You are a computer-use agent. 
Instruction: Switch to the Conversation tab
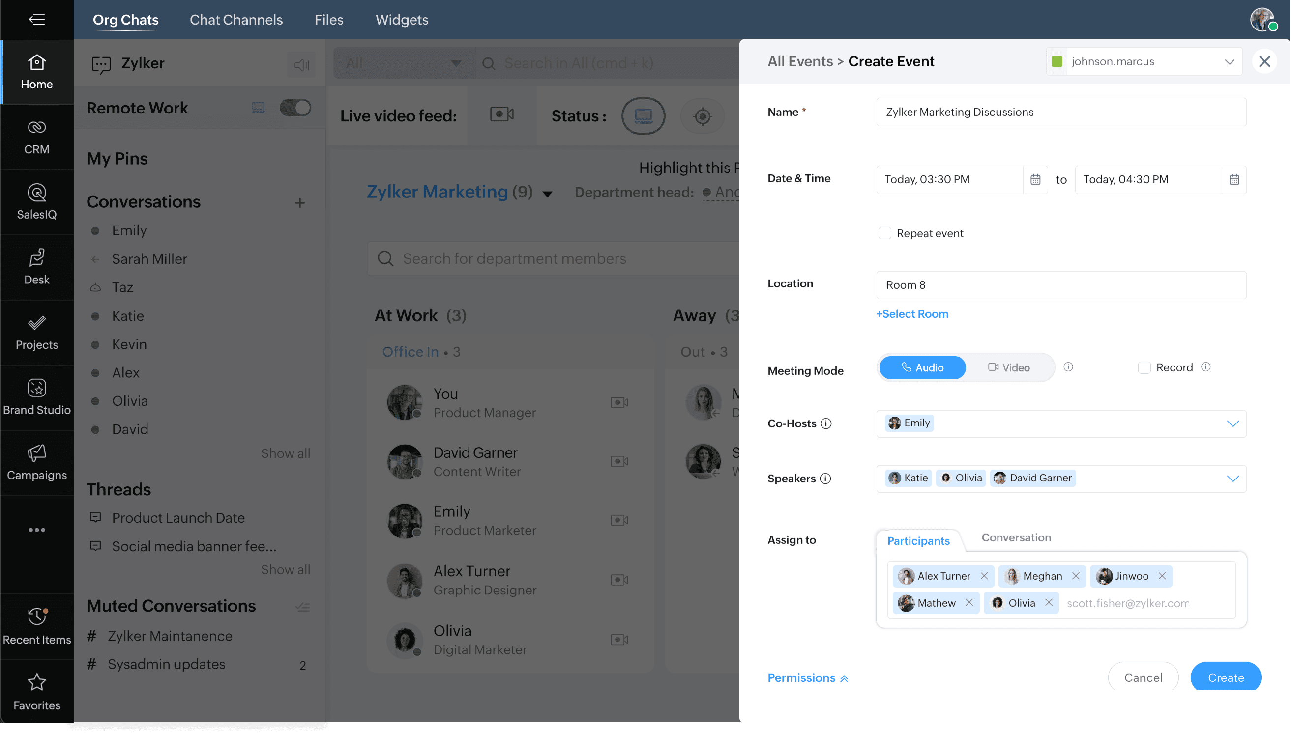pos(1016,537)
